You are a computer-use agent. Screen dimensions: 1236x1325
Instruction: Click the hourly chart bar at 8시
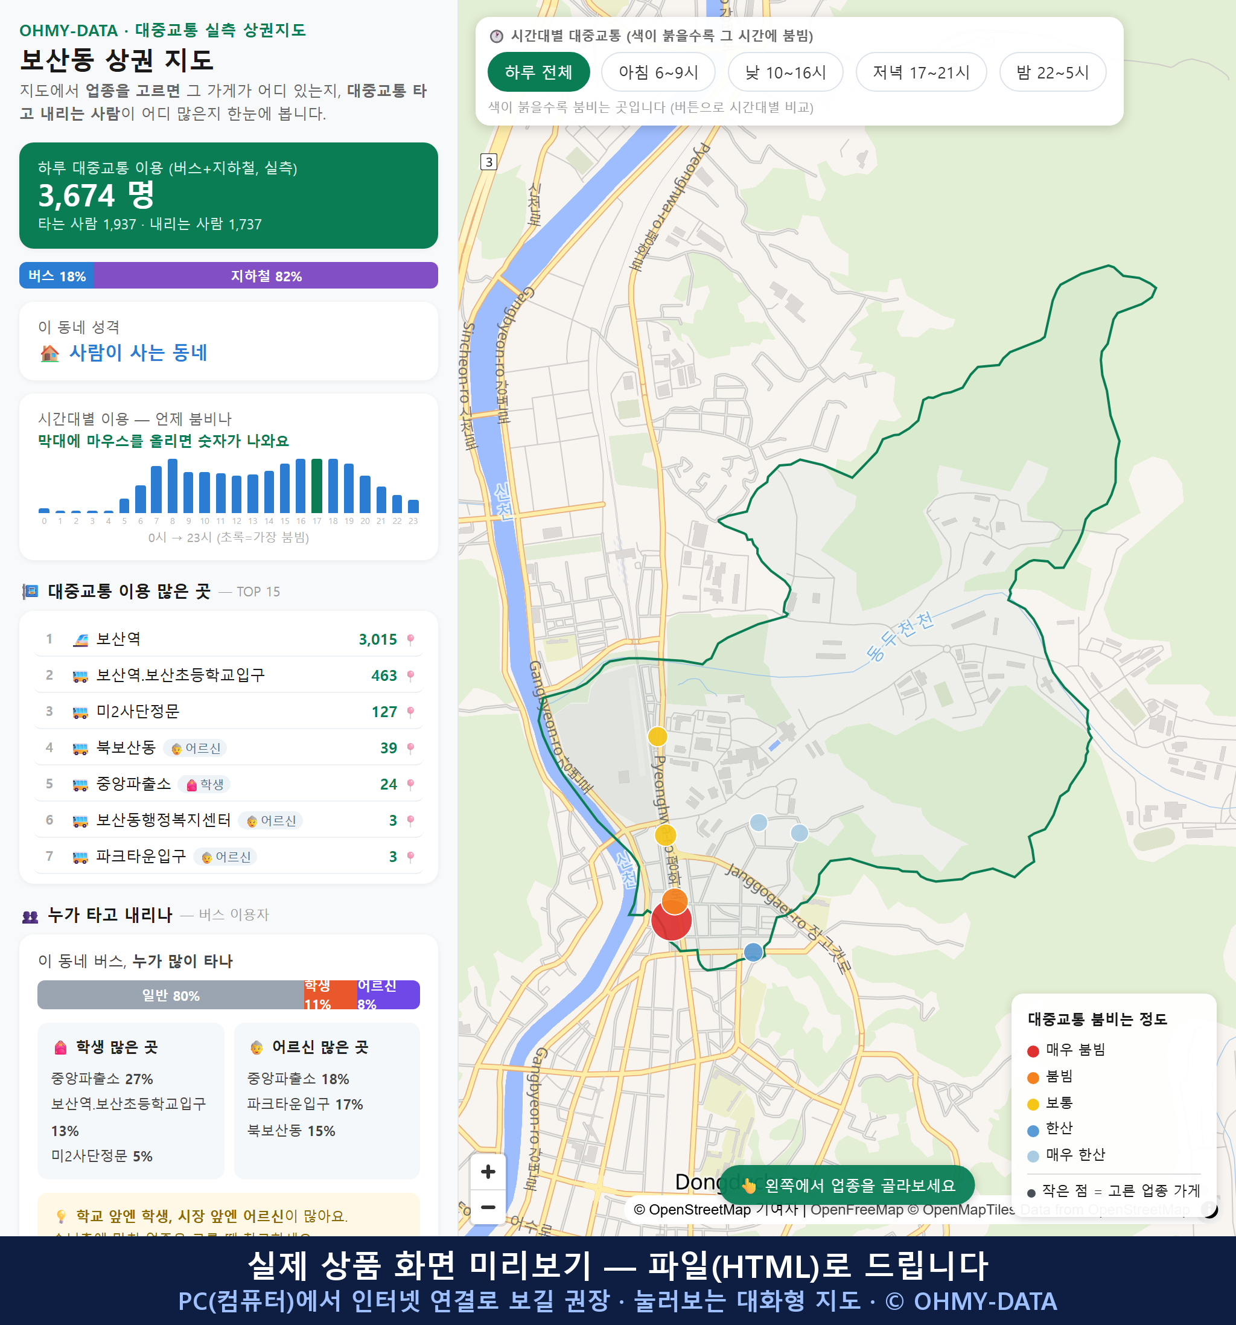(x=173, y=486)
